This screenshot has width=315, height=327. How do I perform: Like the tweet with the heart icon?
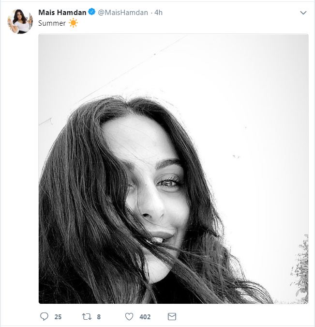tap(129, 316)
